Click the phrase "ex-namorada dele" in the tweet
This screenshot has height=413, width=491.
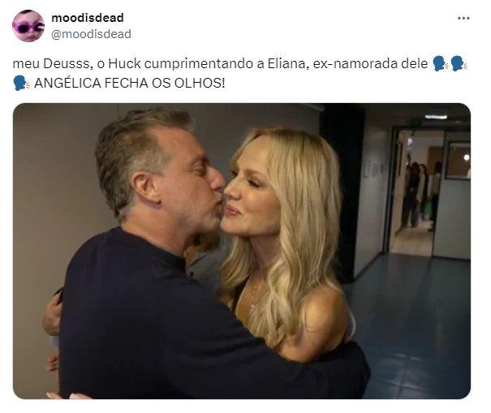370,63
